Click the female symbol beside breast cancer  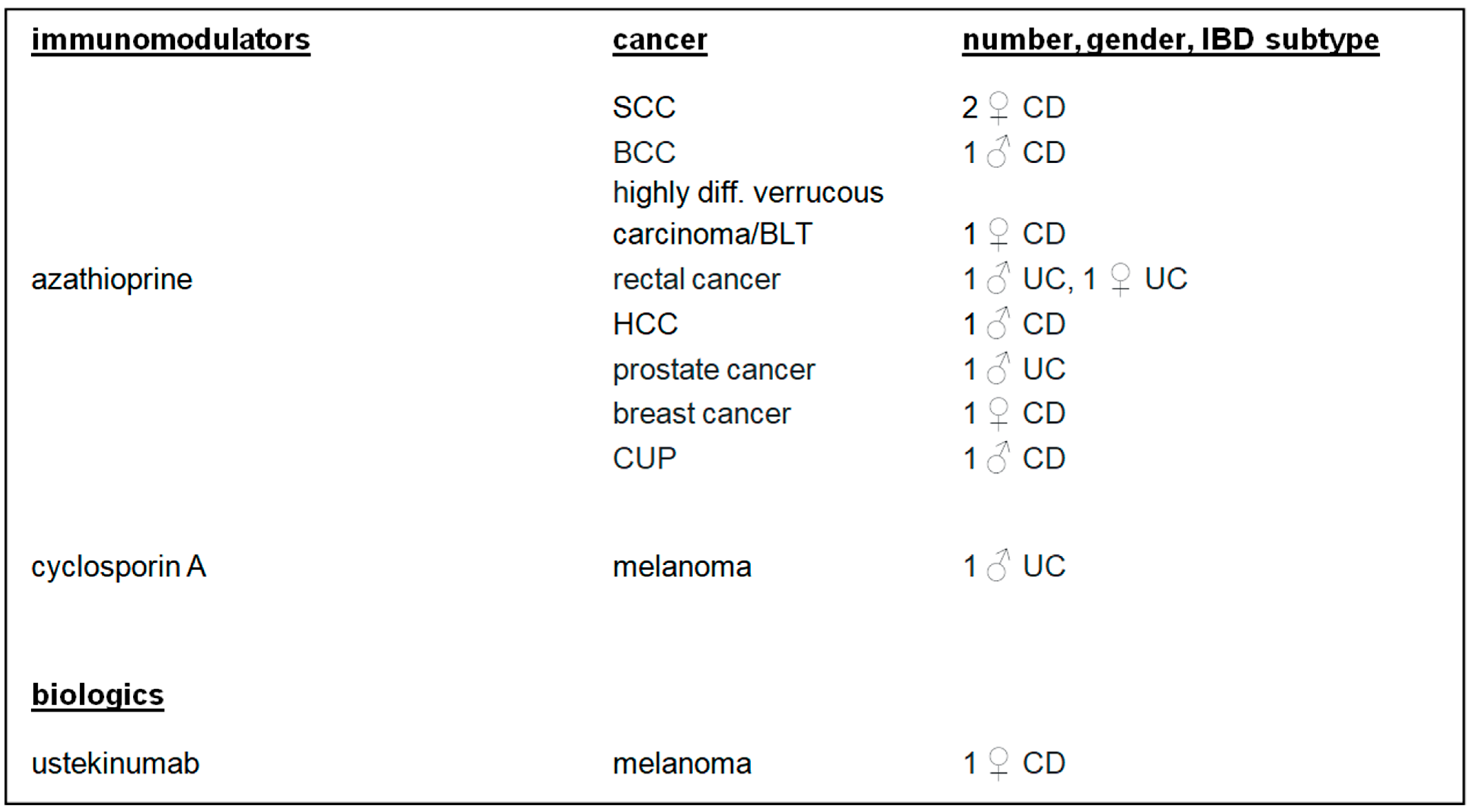click(998, 413)
